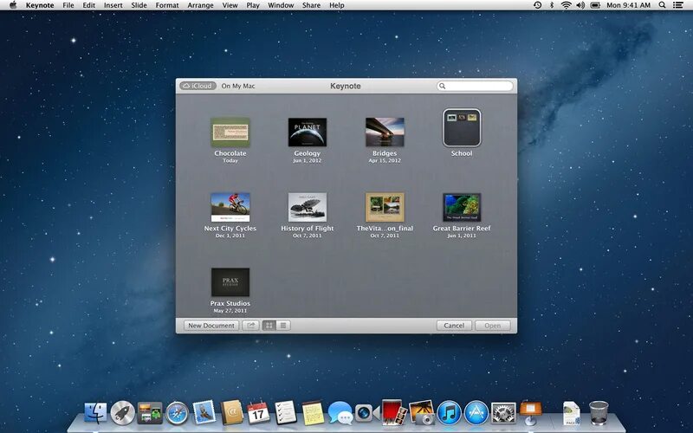Open the Edit menu
693x433 pixels.
point(89,5)
